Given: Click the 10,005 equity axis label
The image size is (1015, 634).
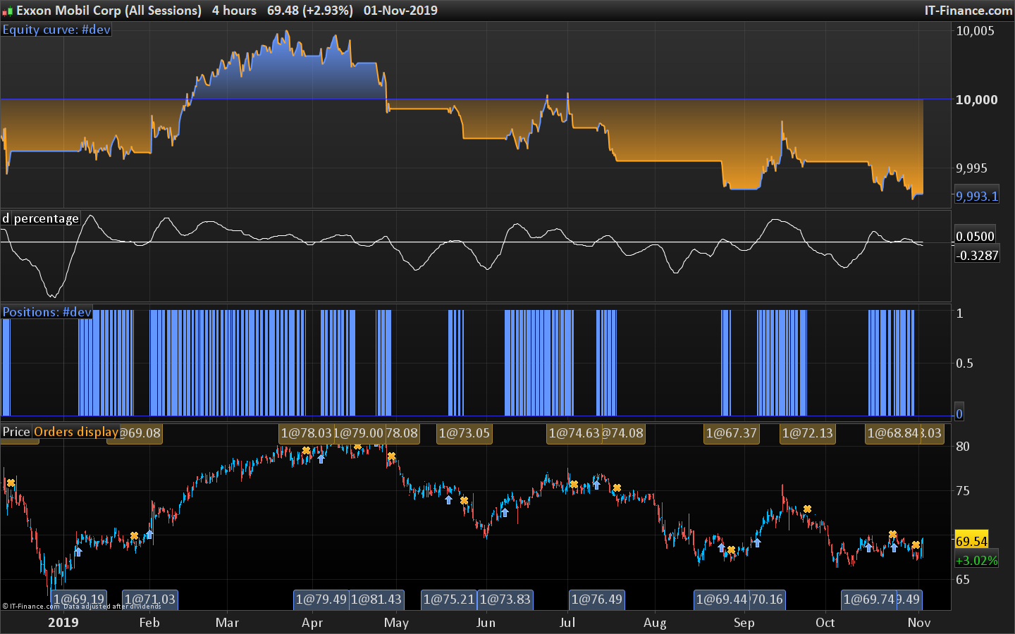Looking at the screenshot, I should coord(975,30).
